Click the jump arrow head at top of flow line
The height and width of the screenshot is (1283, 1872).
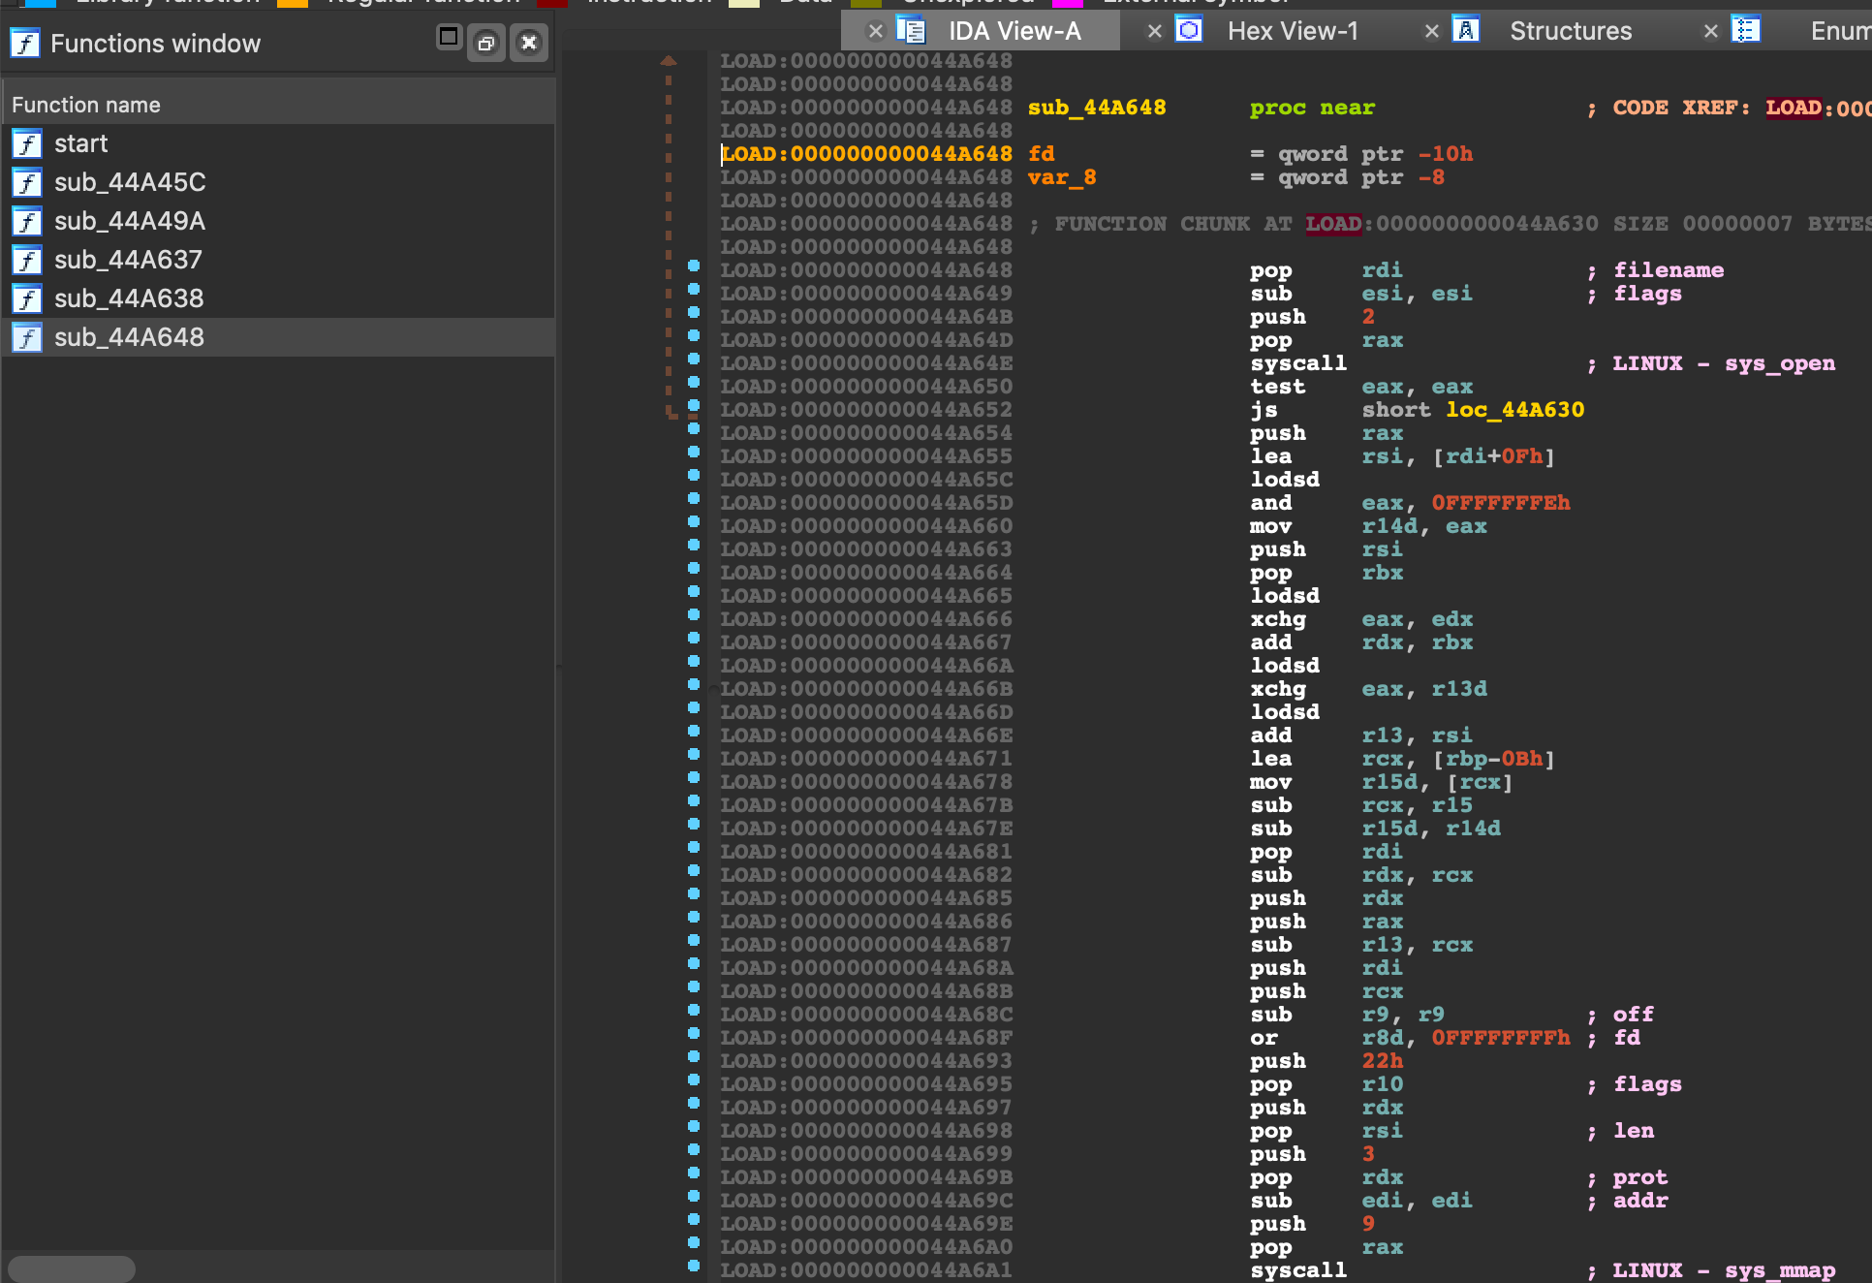[x=668, y=61]
